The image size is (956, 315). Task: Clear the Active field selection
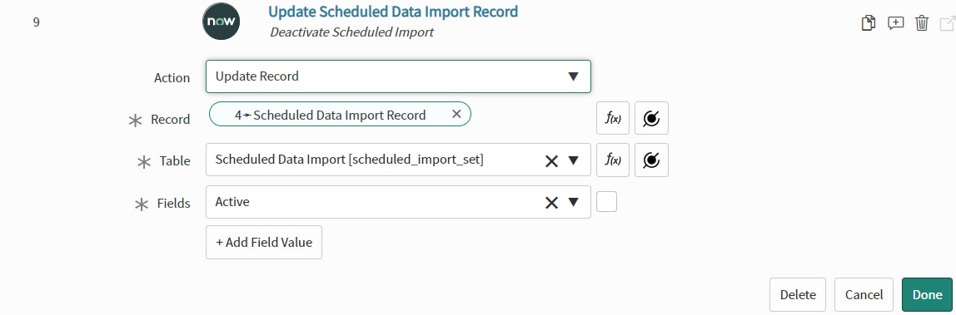coord(551,203)
